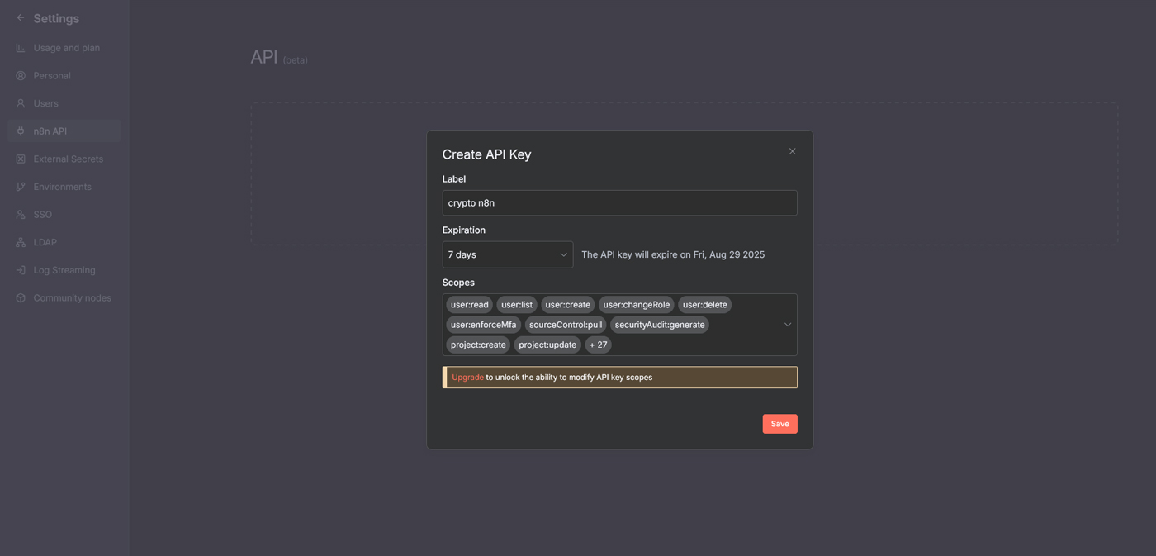Open the Expiration dropdown showing 7 days

tap(507, 254)
